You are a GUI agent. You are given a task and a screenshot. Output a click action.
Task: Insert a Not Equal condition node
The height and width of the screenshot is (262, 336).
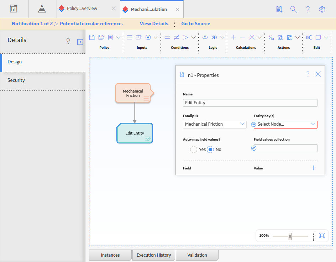176,37
